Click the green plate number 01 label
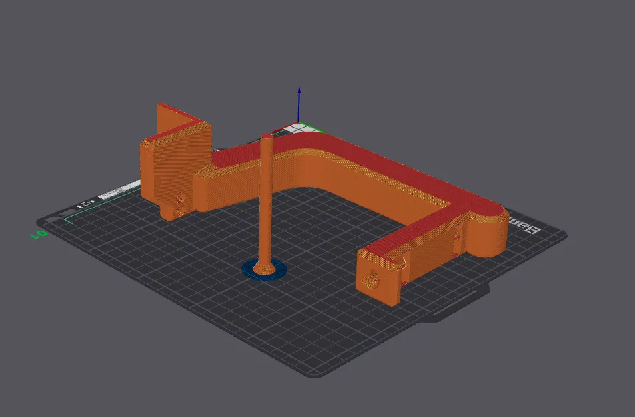This screenshot has height=417, width=635. pyautogui.click(x=38, y=234)
